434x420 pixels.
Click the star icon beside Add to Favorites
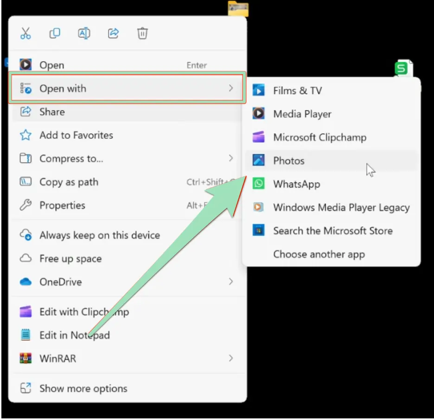[x=26, y=135]
